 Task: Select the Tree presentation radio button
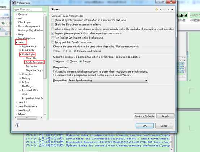pyautogui.click(x=64, y=51)
